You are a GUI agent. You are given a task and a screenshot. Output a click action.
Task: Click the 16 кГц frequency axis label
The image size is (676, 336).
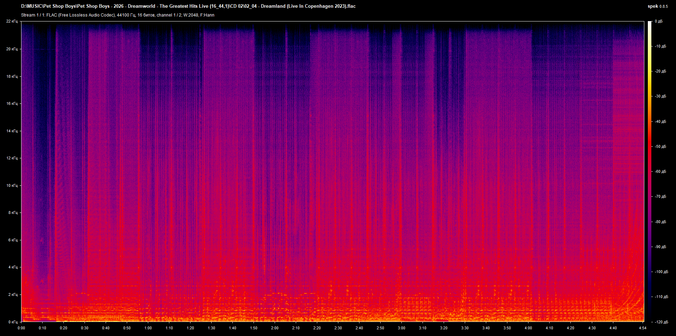(x=13, y=103)
